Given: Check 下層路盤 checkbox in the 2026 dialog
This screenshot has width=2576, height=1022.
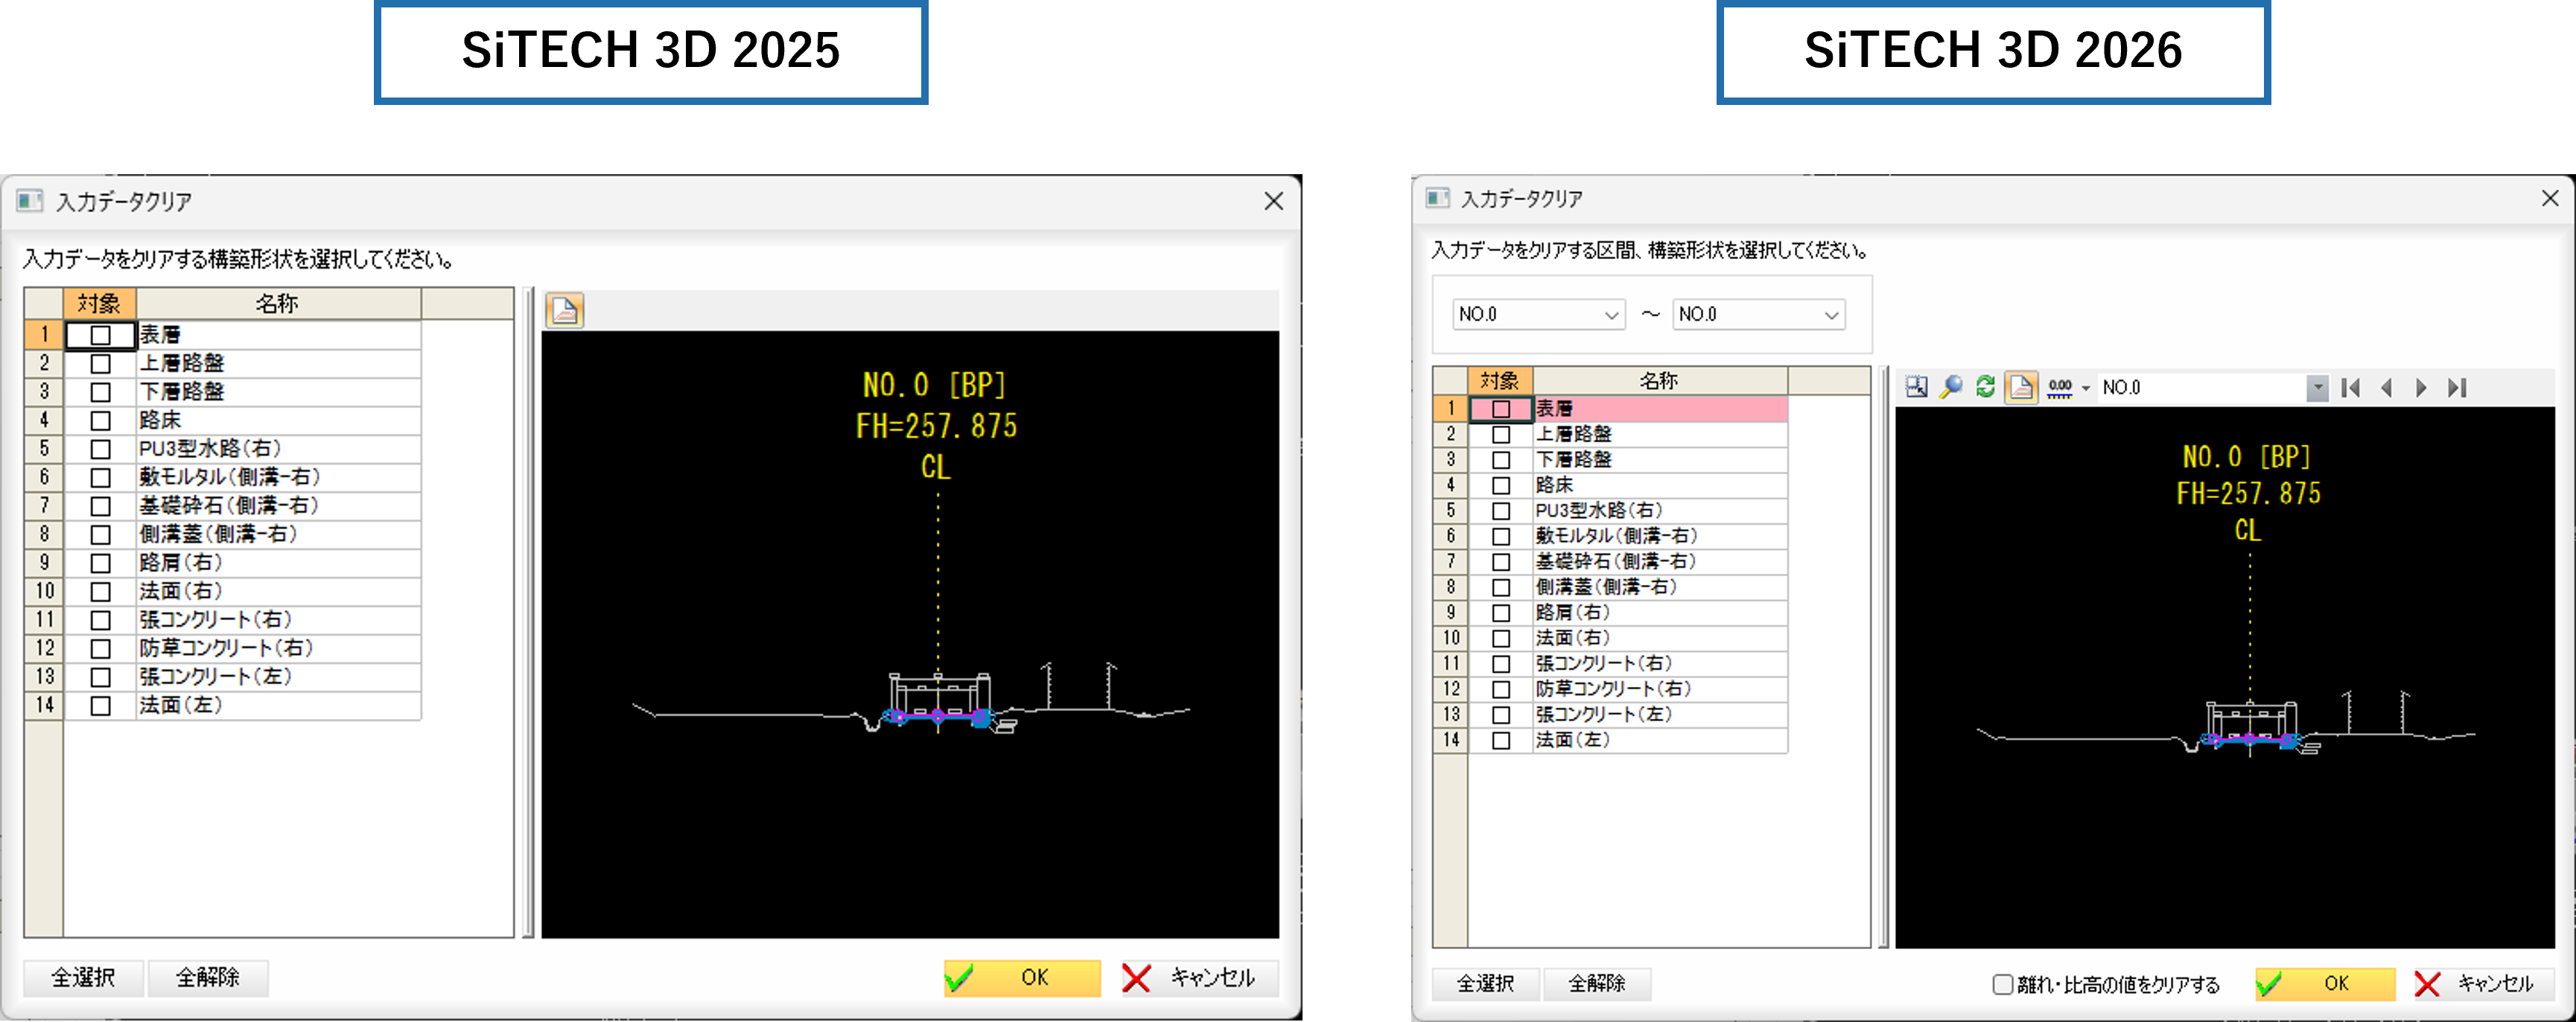Looking at the screenshot, I should pyautogui.click(x=1501, y=459).
